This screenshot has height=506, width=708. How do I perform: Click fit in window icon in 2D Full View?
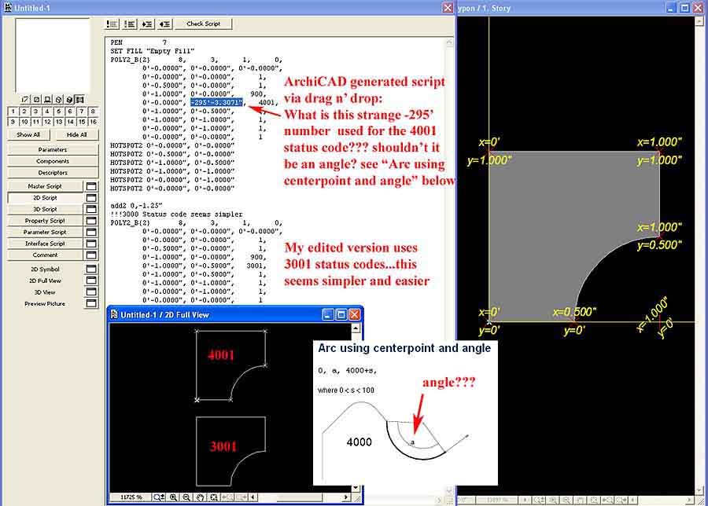click(213, 497)
